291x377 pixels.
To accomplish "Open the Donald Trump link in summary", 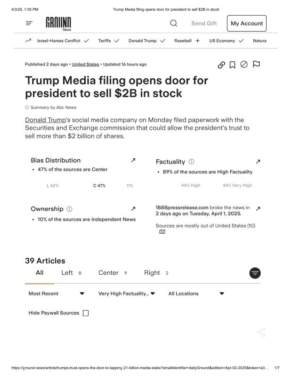I will (45, 120).
